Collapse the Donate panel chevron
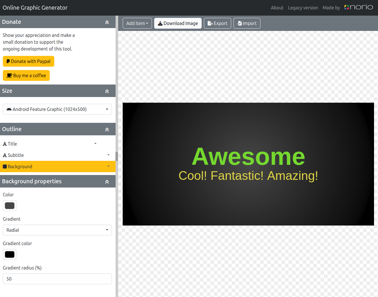The height and width of the screenshot is (297, 378). click(107, 22)
